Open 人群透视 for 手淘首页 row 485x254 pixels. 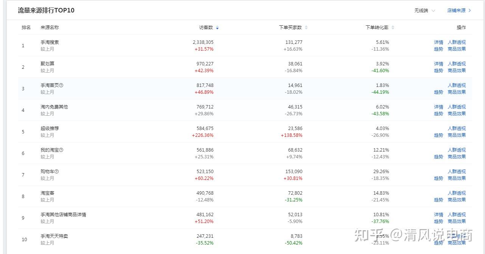pyautogui.click(x=457, y=85)
